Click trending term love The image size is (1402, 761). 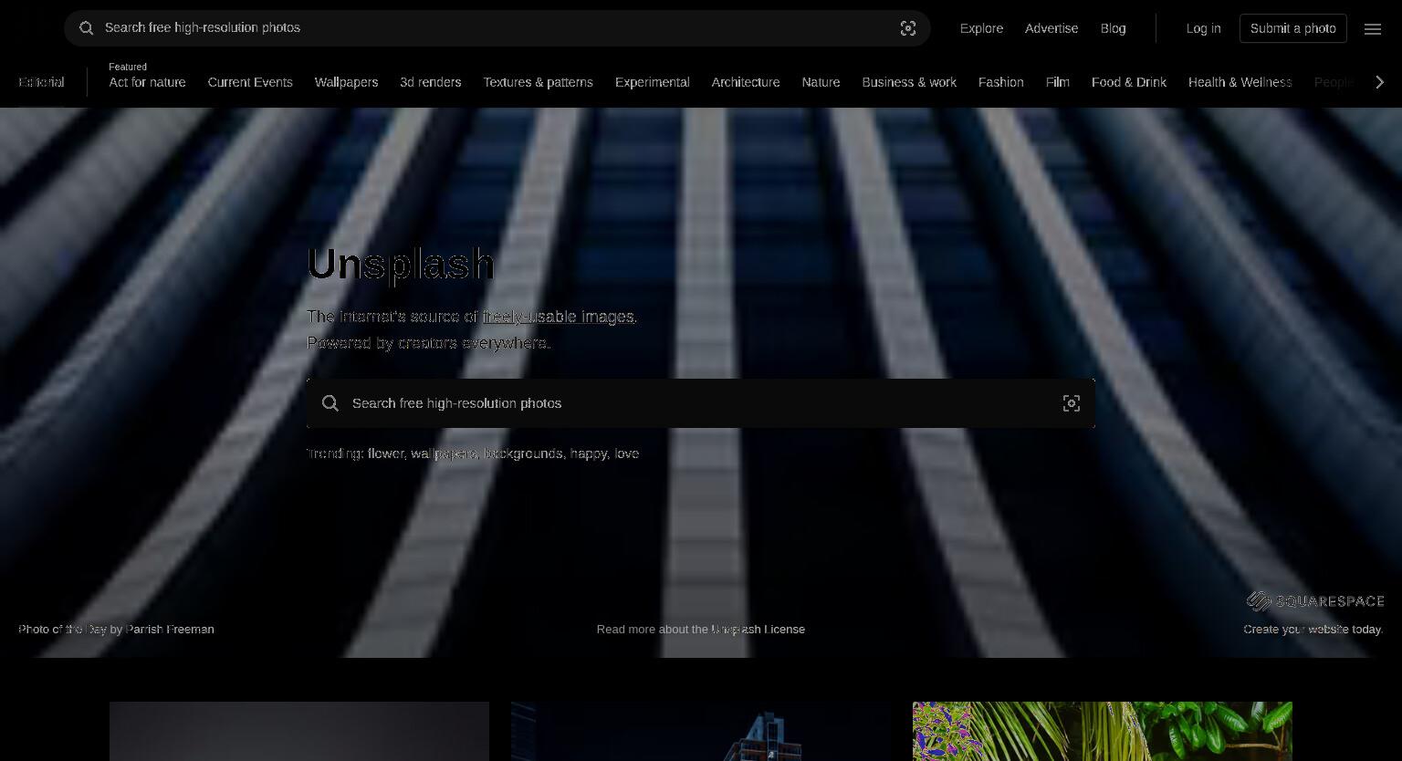coord(627,453)
